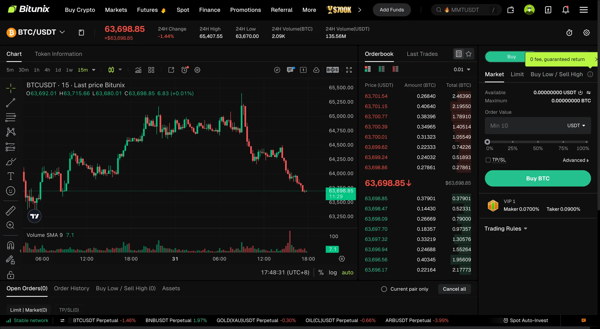Show asks only orderbook view
Viewport: 600px width, 329px height.
[395, 69]
